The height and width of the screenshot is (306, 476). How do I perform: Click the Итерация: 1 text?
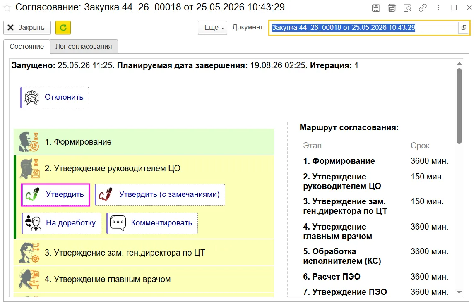tap(334, 65)
